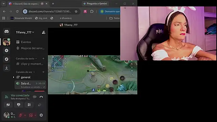217x122 pixels.
Task: Close the Discord browser tab
Action: click(46, 4)
